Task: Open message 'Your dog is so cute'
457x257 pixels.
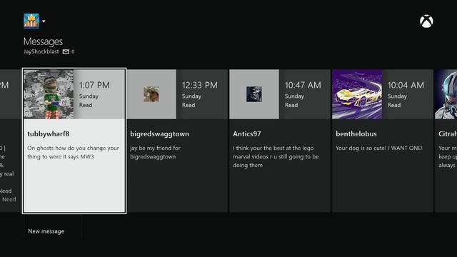Action: pos(379,148)
